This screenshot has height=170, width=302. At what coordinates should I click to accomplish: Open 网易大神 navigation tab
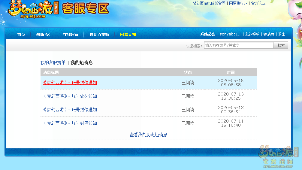coord(128,35)
